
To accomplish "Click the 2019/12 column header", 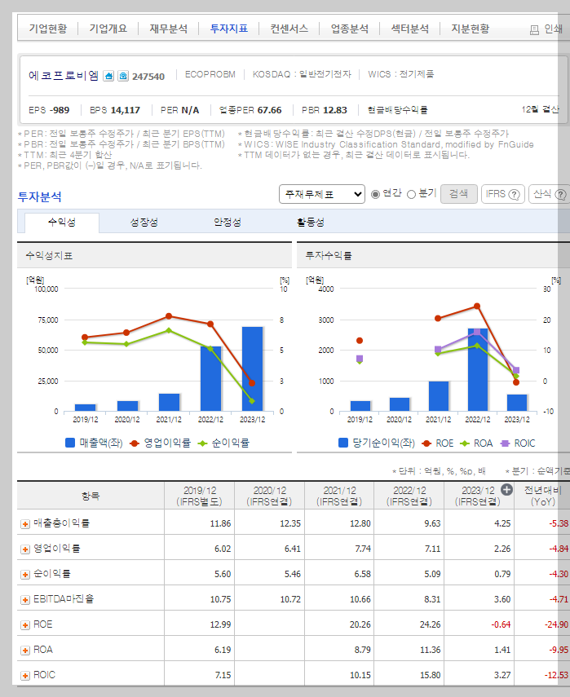I will 200,496.
